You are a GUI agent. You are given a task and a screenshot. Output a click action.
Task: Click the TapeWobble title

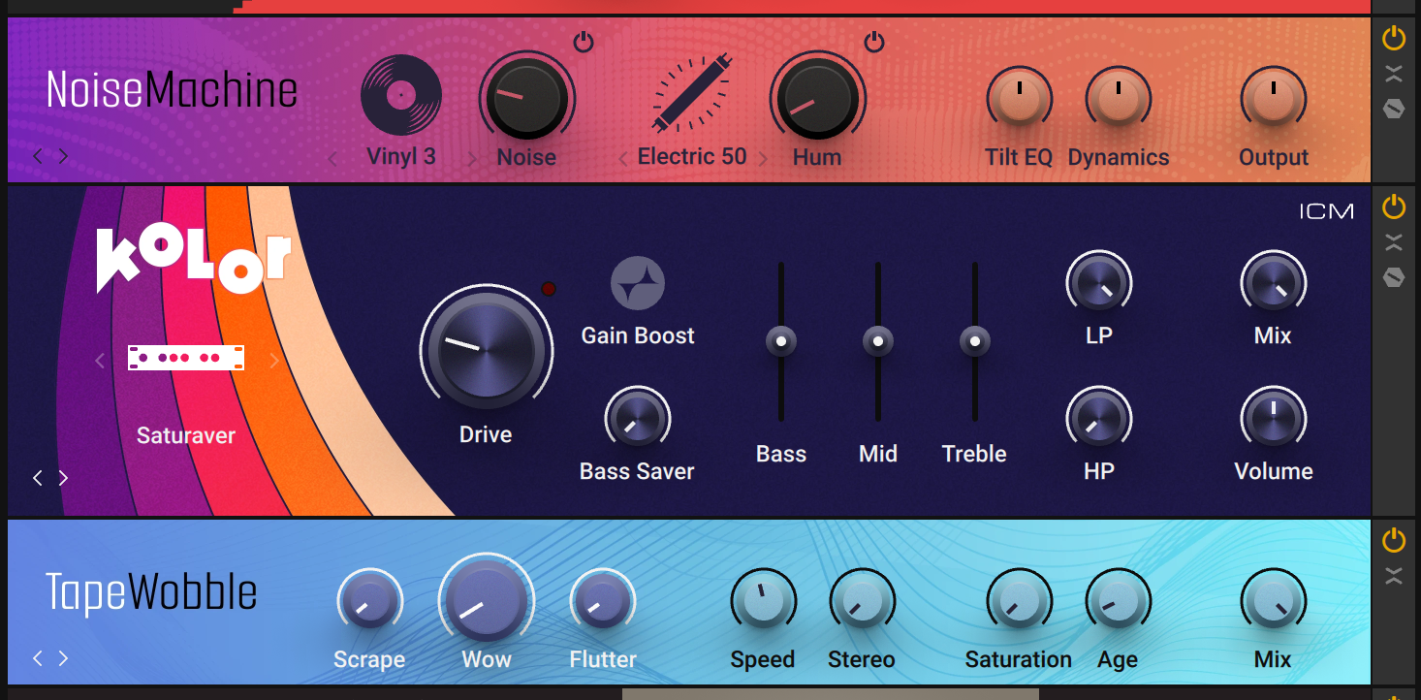pos(151,592)
